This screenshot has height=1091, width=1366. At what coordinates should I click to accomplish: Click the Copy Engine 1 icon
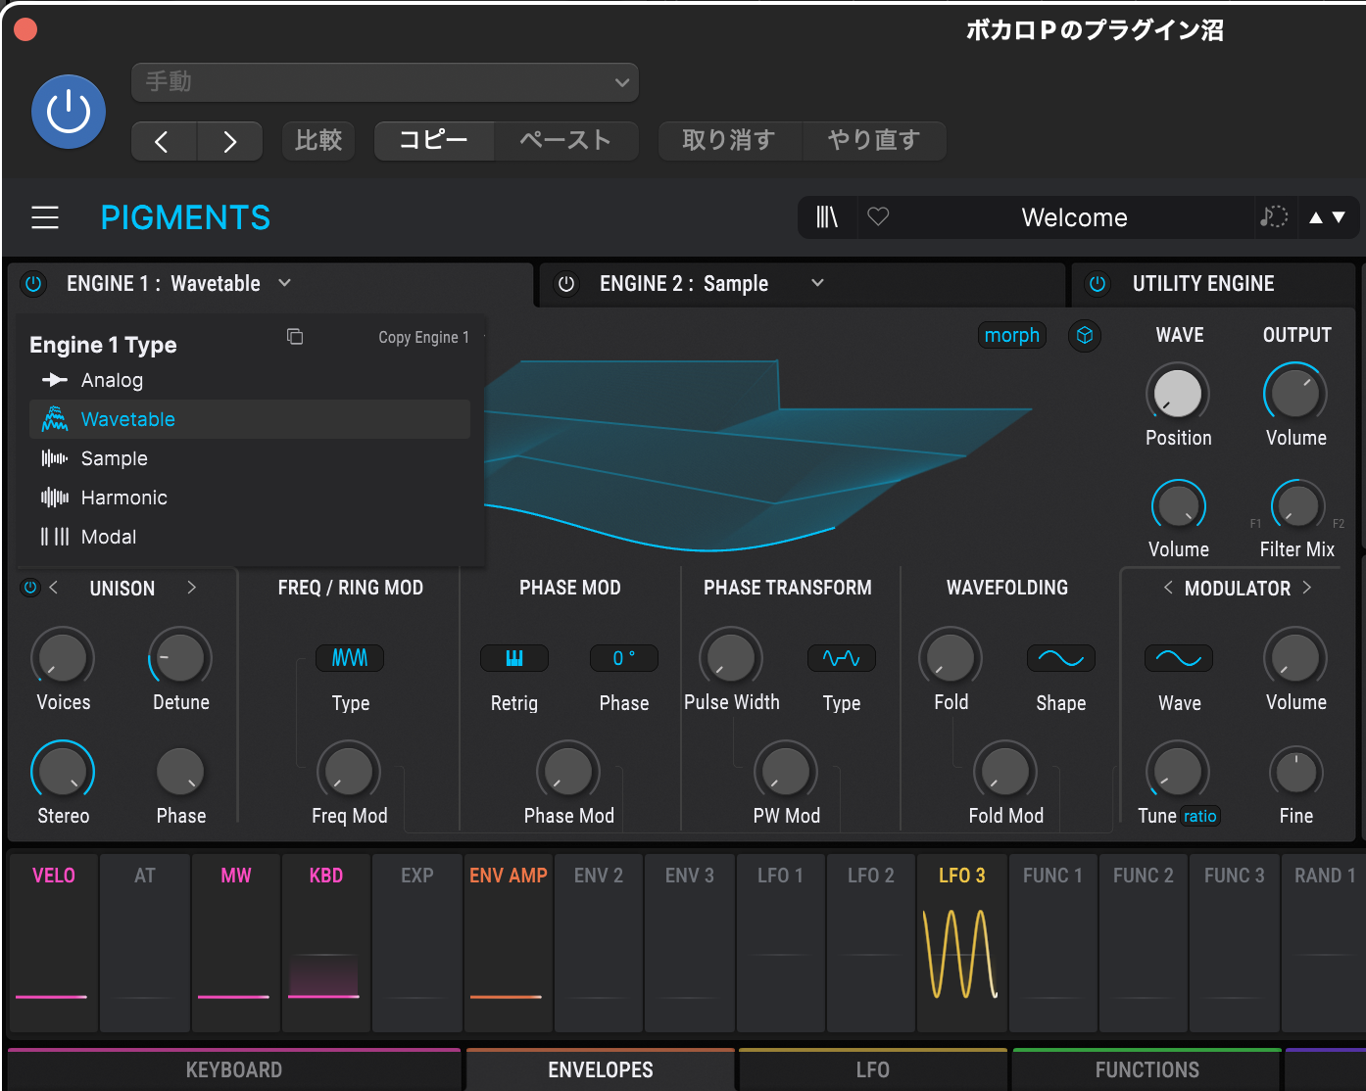(x=295, y=337)
